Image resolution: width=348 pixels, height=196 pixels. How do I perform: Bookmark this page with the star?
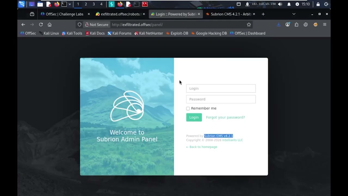249,24
